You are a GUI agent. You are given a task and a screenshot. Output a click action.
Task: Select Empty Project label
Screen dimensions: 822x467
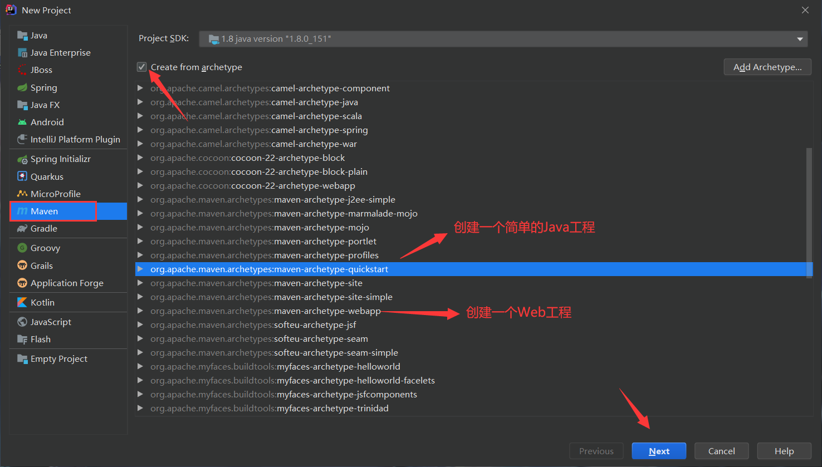pyautogui.click(x=59, y=359)
